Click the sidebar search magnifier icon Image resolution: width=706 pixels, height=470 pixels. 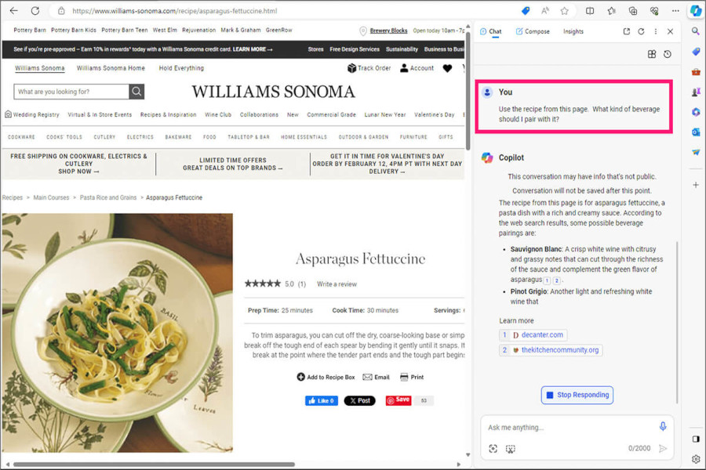click(x=696, y=31)
